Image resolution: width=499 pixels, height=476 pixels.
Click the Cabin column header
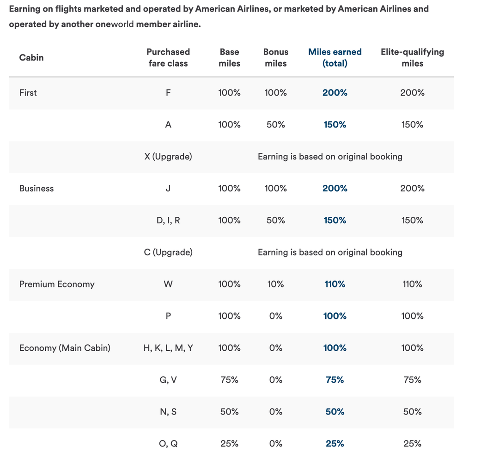tap(31, 58)
